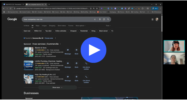The image size is (187, 100).
Task: Toggle the Online estimates filter chip
Action: pos(61,31)
